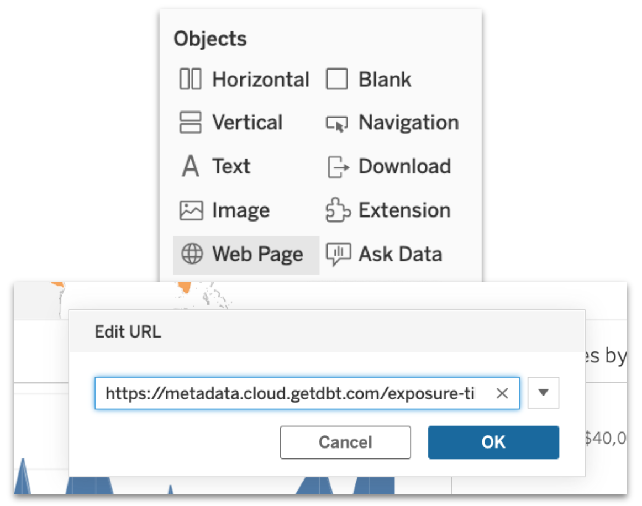Viewport: 642px width, 506px height.
Task: Select the Horizontal layout object icon
Action: [191, 79]
